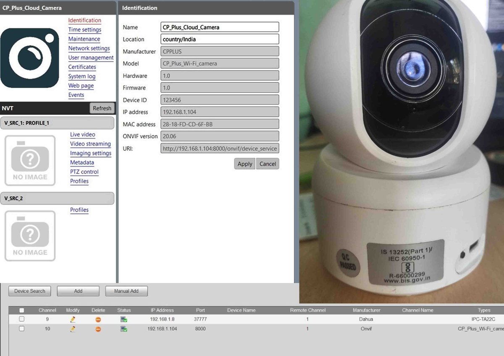Open Profiles under V_SRC_2

click(x=79, y=210)
